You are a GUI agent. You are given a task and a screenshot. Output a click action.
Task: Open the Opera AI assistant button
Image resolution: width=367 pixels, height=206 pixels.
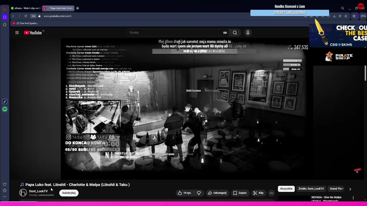(x=363, y=16)
